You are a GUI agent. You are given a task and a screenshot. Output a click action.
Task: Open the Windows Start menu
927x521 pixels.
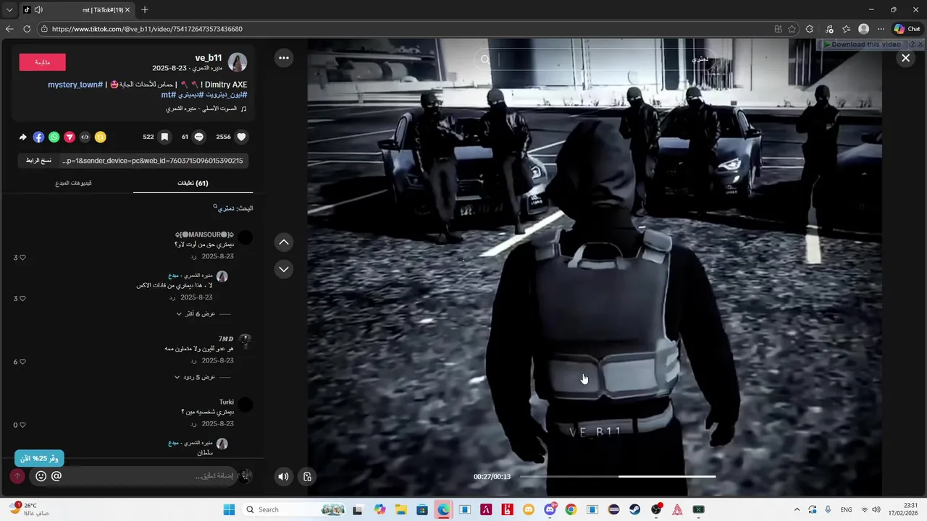click(x=229, y=509)
